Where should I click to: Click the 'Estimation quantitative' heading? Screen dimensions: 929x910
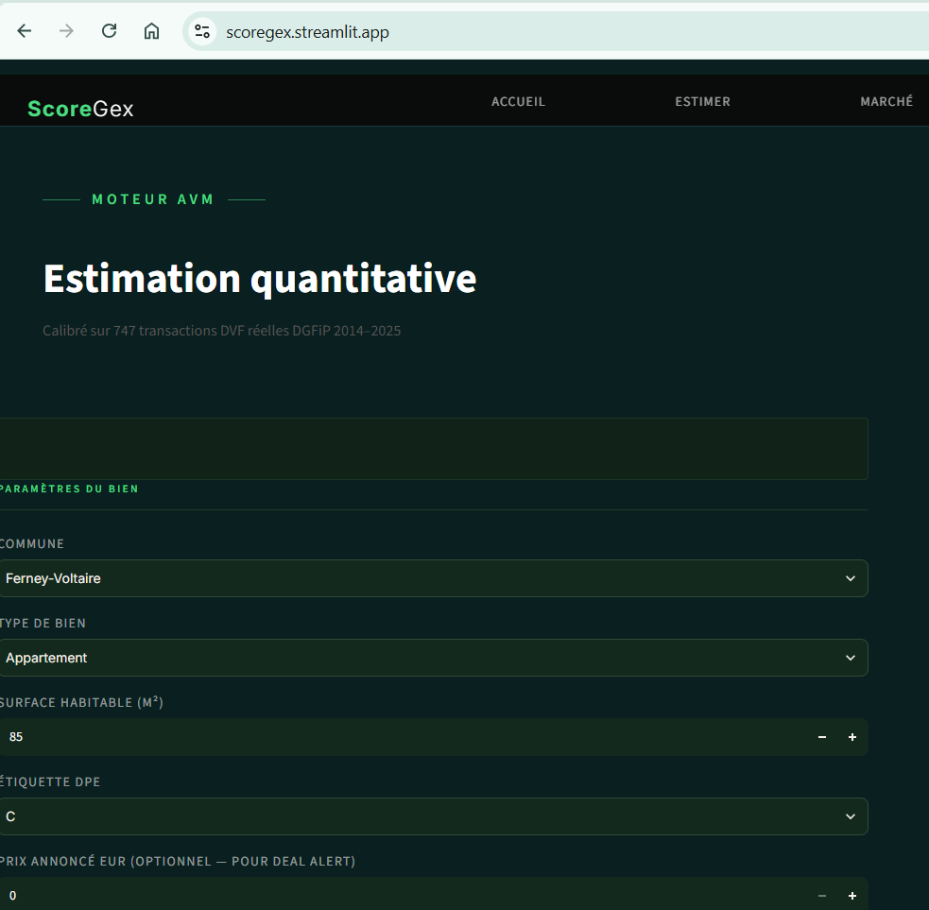click(260, 279)
